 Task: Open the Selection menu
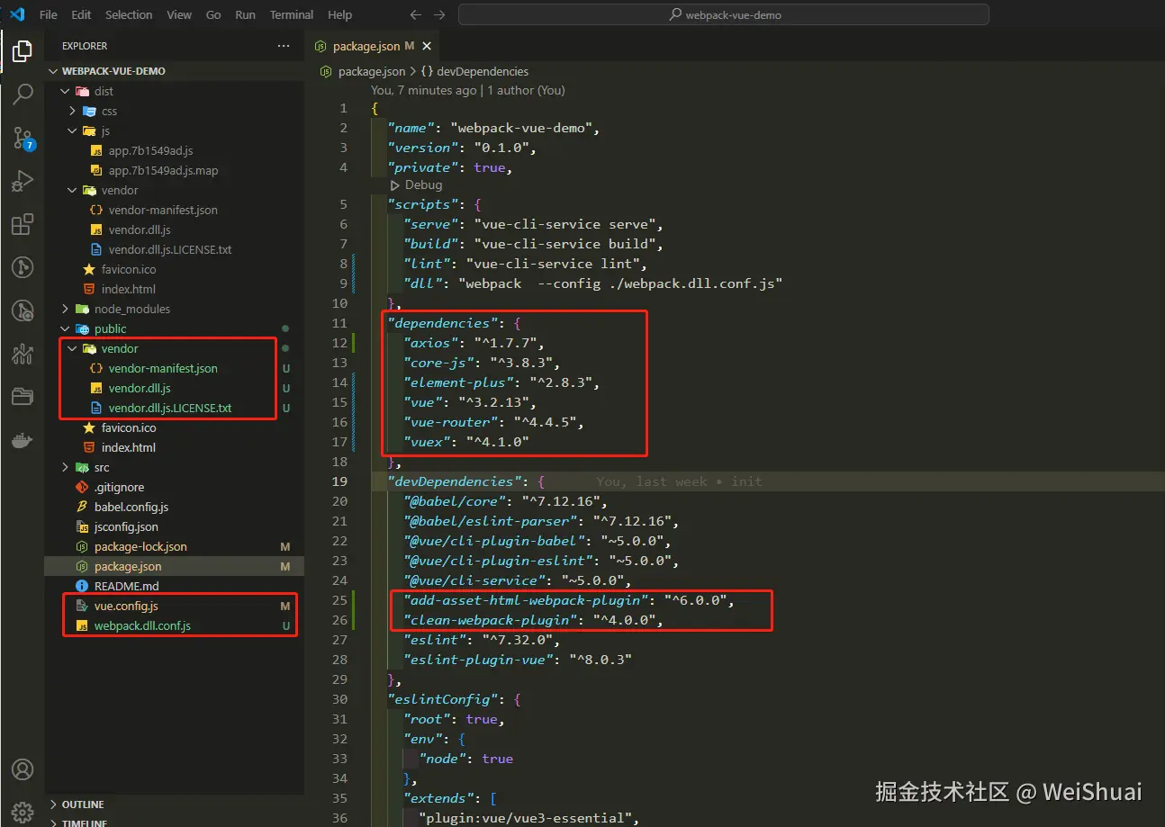[129, 14]
